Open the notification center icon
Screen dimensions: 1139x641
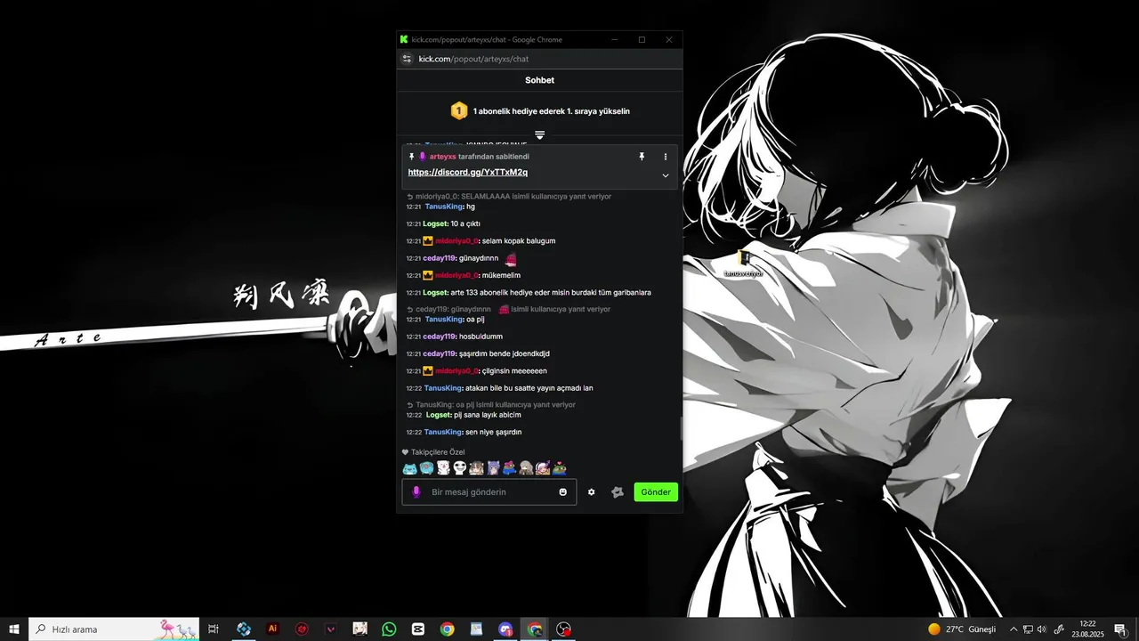[1119, 629]
